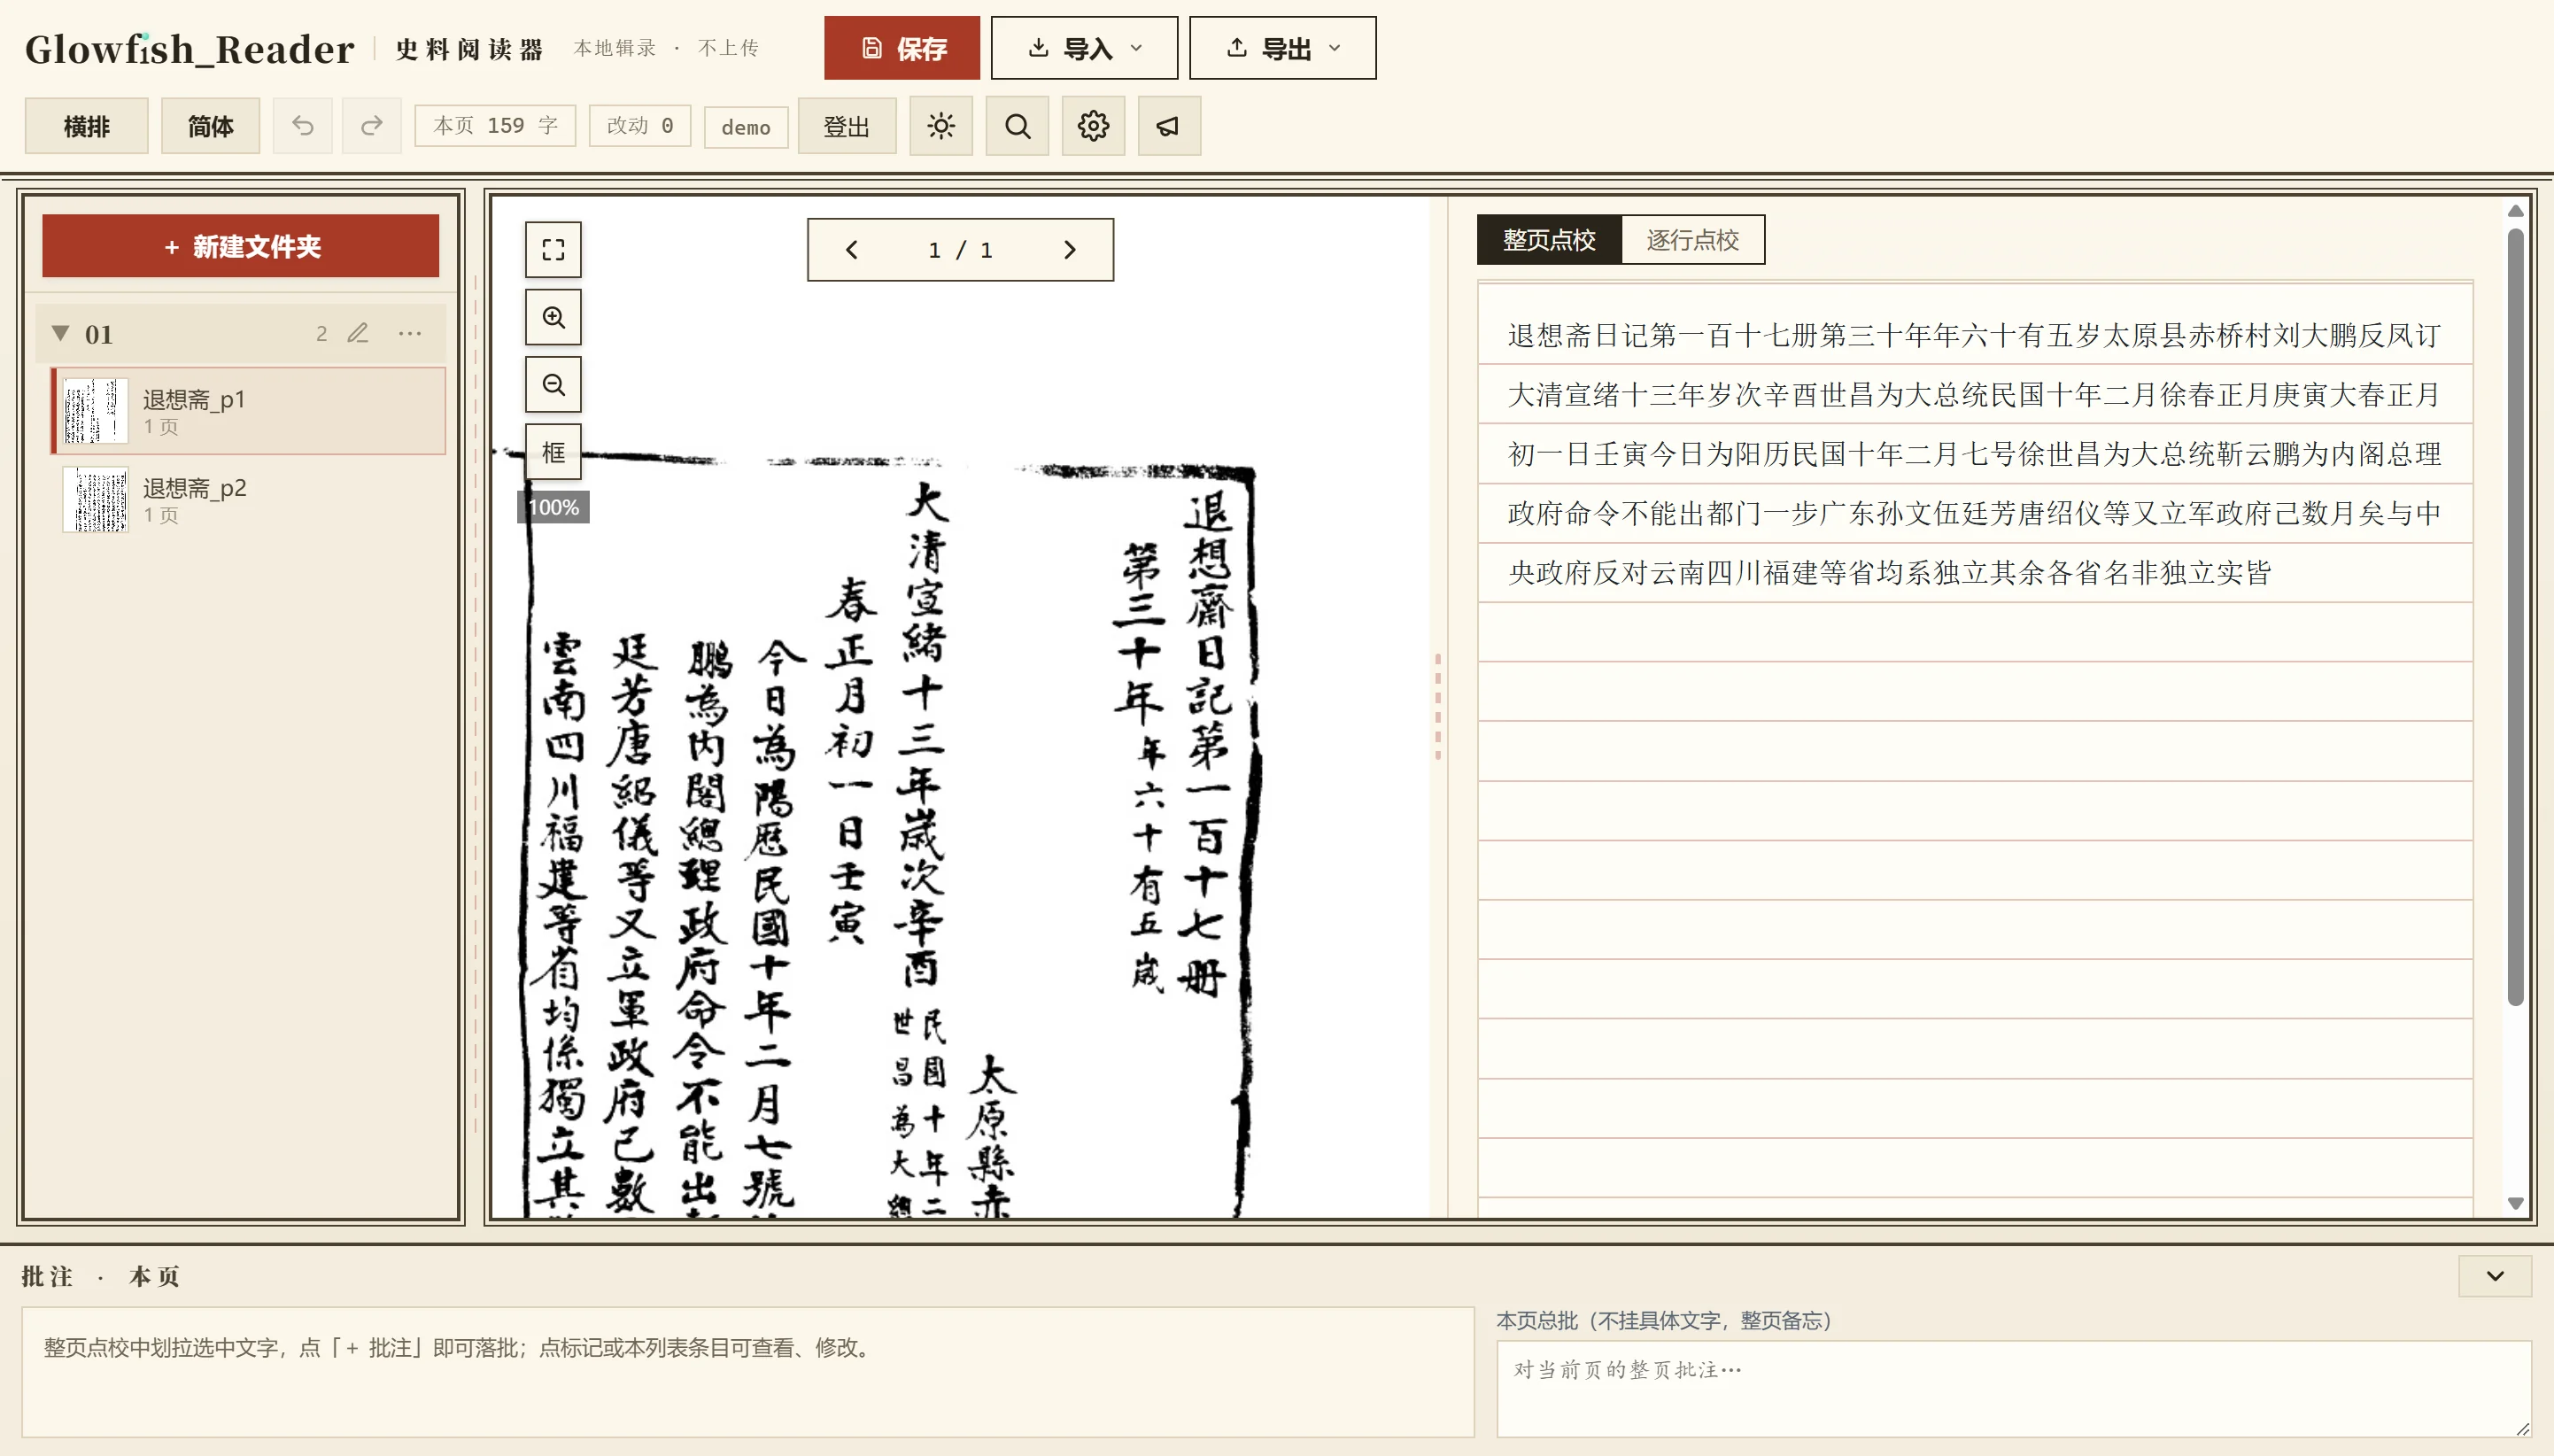
Task: Switch to the 逐行点校 tab
Action: pos(1692,240)
